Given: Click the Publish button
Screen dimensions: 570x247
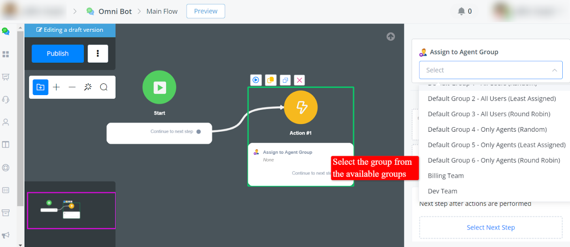Looking at the screenshot, I should [58, 54].
